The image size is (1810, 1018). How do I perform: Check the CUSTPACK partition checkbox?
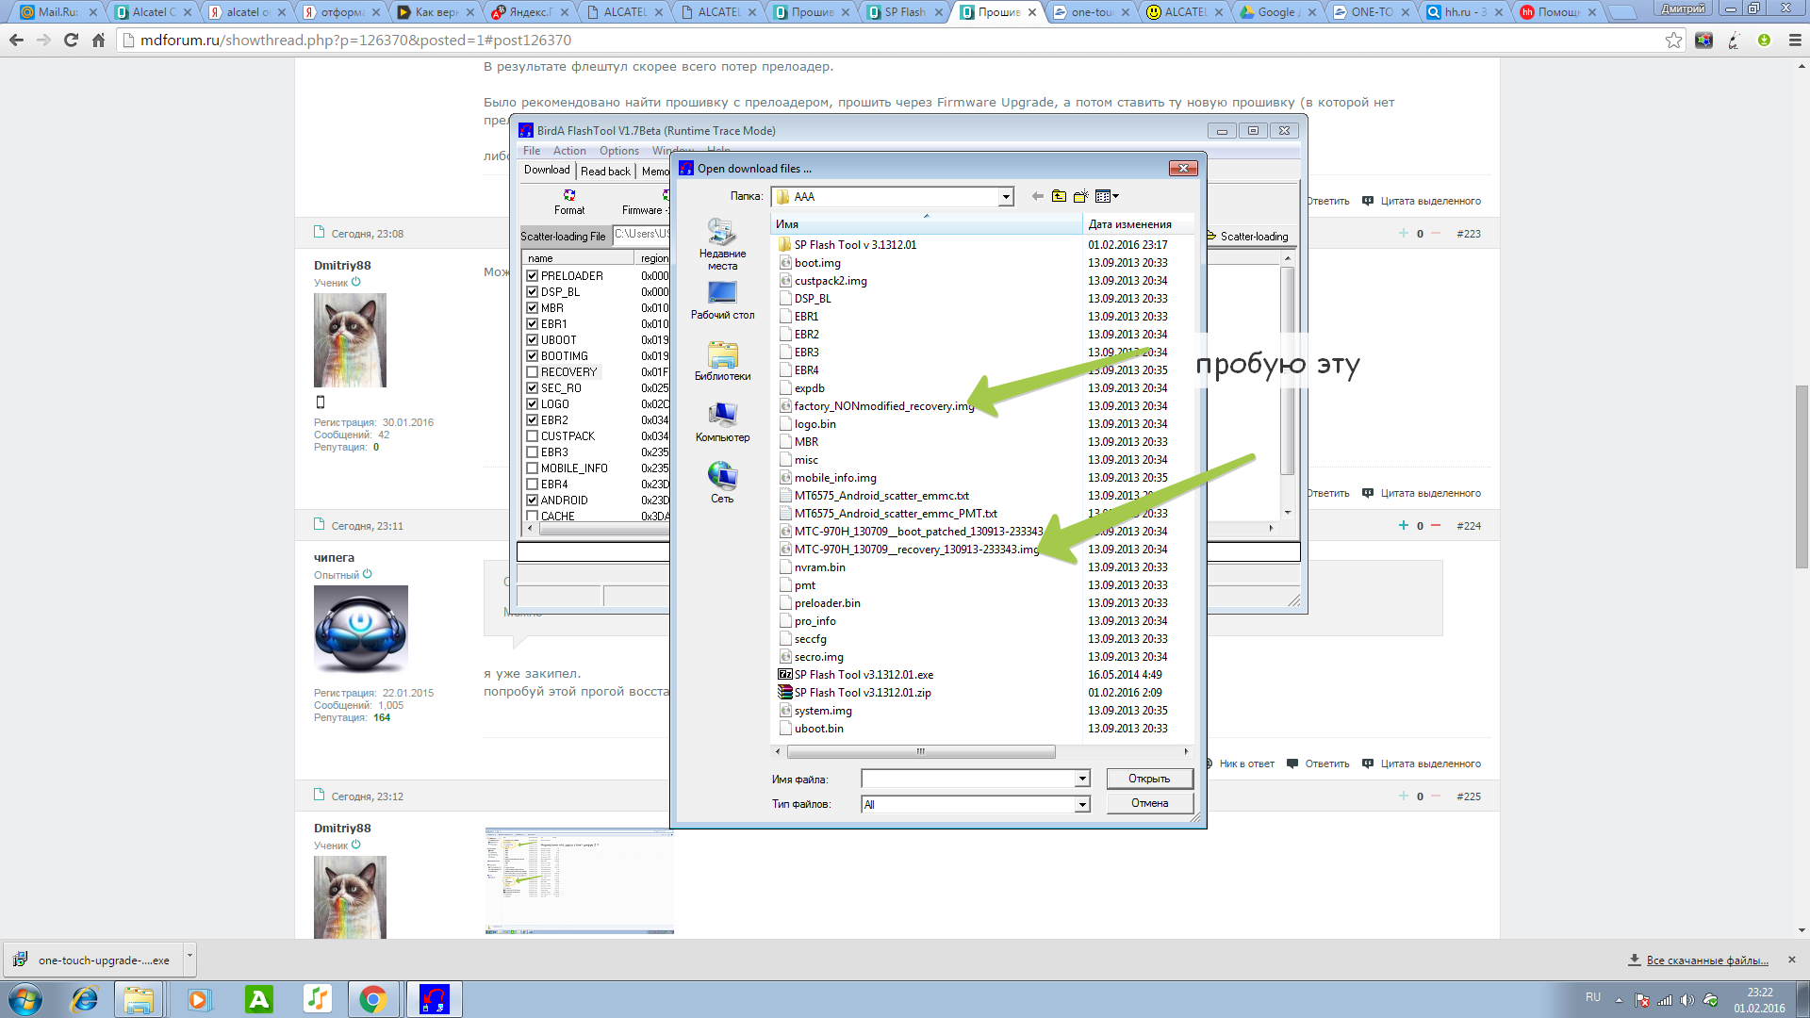(533, 436)
